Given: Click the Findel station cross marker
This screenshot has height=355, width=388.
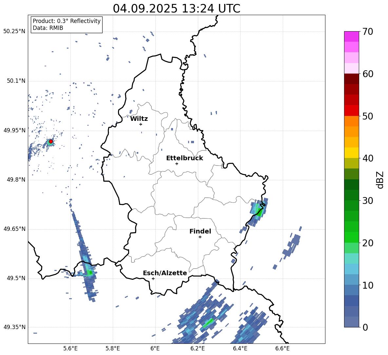Looking at the screenshot, I should 200,237.
